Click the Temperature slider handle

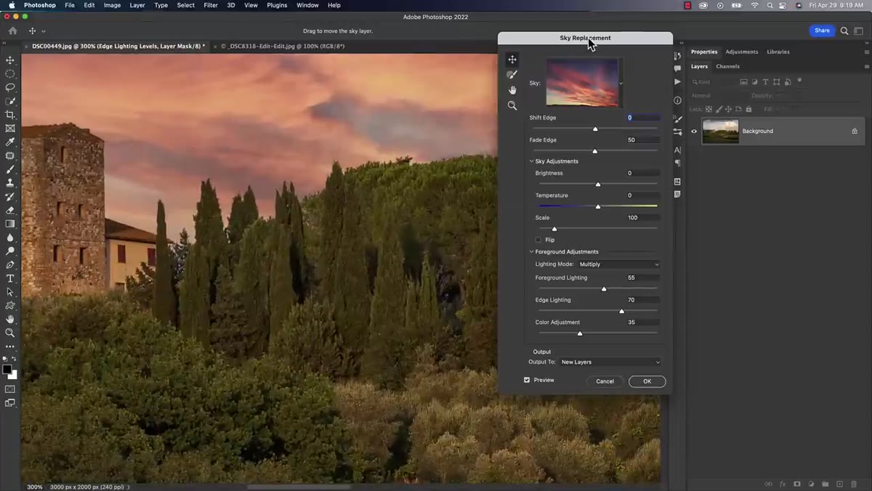click(x=598, y=206)
